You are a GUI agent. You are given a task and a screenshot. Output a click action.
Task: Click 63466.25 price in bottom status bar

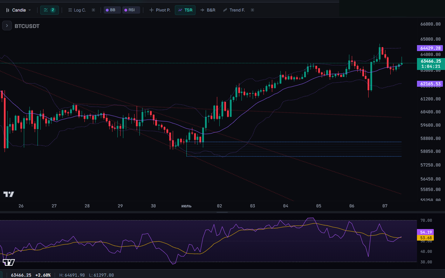21,275
